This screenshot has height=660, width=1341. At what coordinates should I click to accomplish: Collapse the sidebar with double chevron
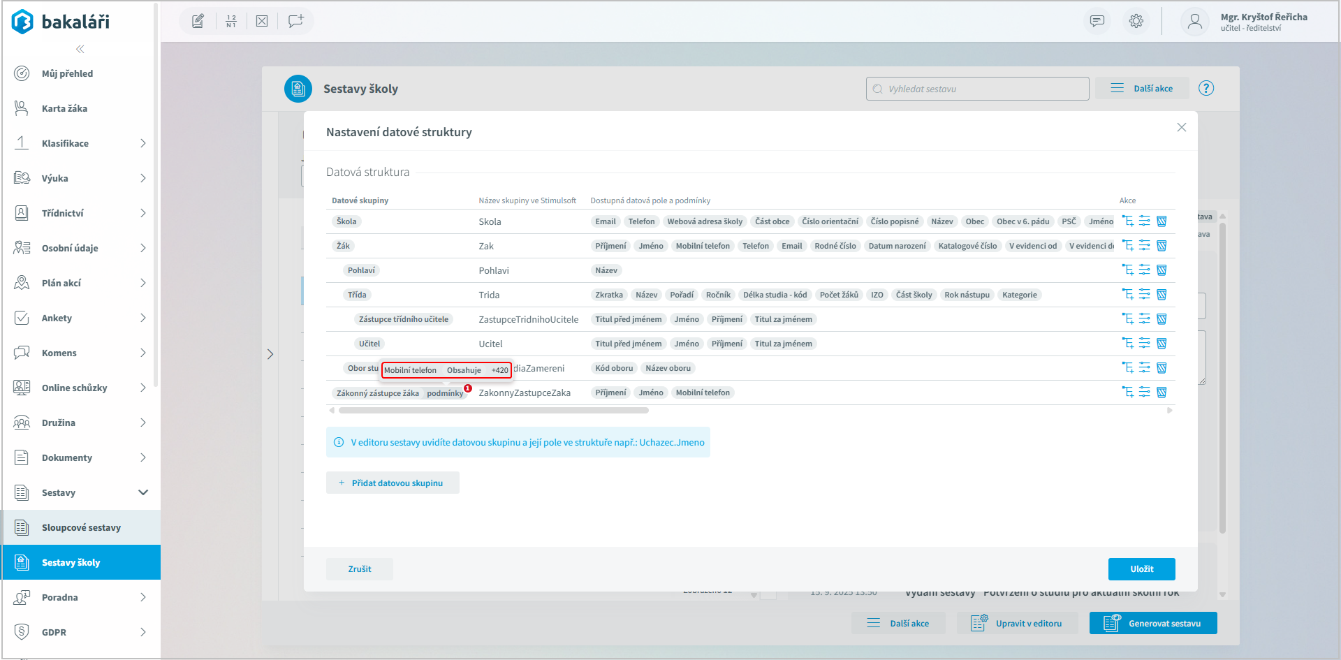80,49
